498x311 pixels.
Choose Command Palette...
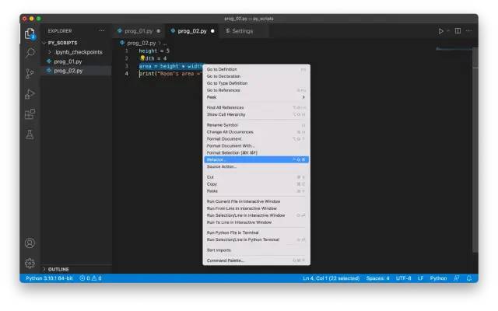256,260
